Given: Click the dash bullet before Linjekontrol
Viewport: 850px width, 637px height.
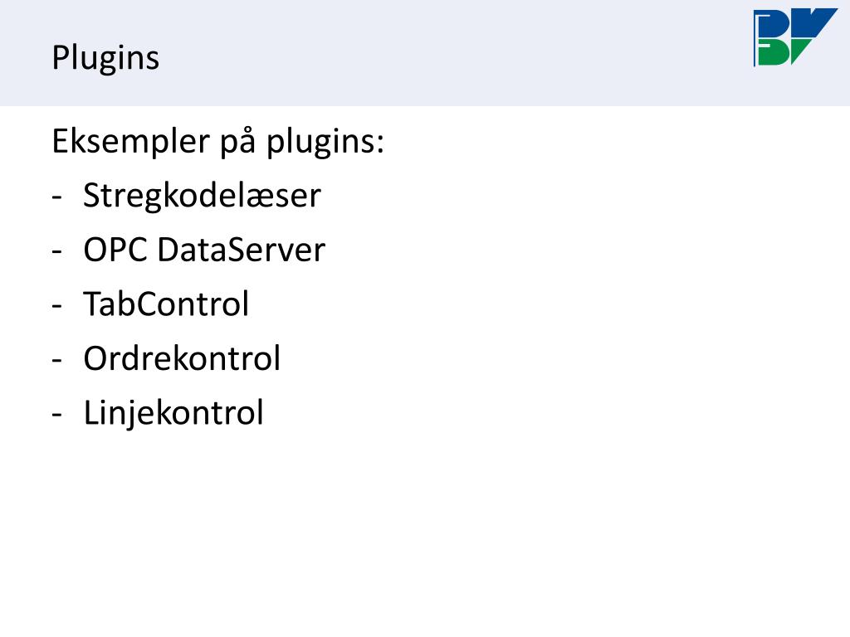Looking at the screenshot, I should (x=57, y=415).
